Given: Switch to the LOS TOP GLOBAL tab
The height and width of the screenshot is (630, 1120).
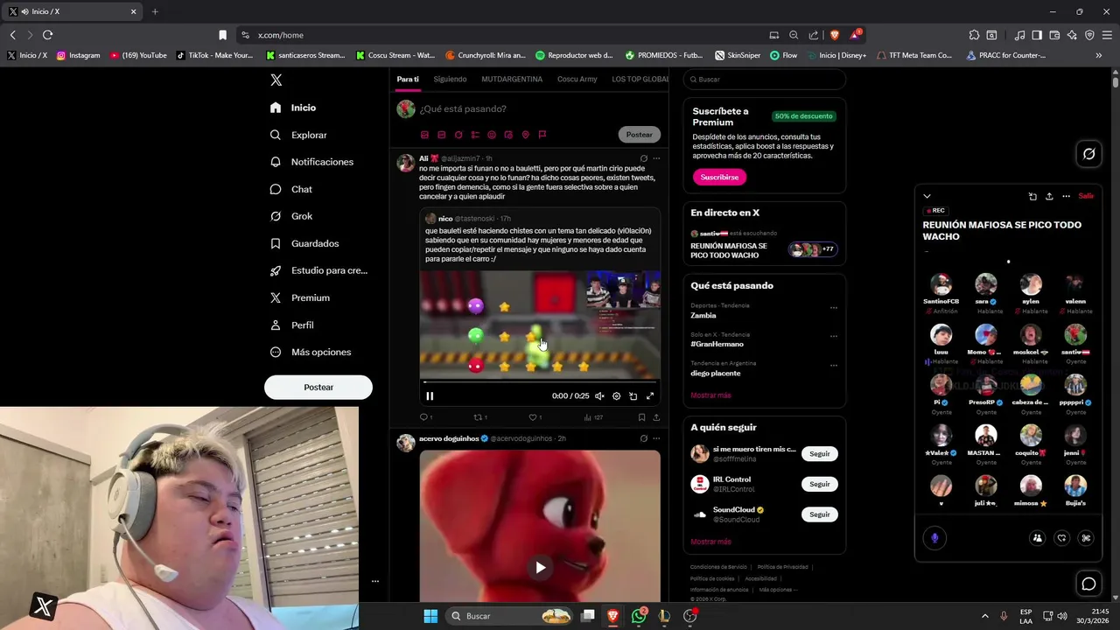Looking at the screenshot, I should (x=640, y=79).
